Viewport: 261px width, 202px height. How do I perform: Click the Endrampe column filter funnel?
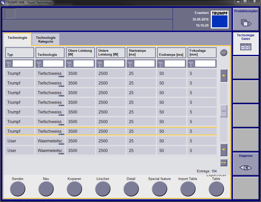point(161,64)
